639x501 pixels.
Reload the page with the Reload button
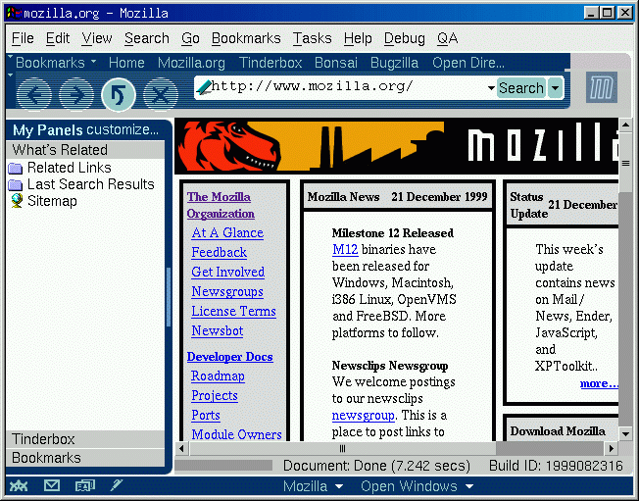click(x=119, y=94)
